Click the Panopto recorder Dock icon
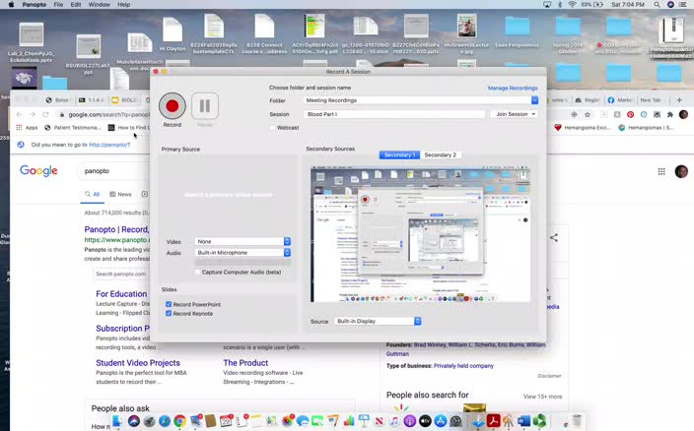Screen dimensions: 694x431 pyautogui.click(x=539, y=421)
